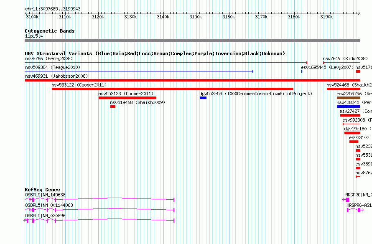Select the blue nsv428245 gain bar
This screenshot has height=244, width=372.
point(349,107)
